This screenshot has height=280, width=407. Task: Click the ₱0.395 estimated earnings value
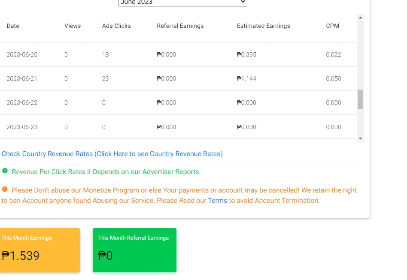(246, 55)
